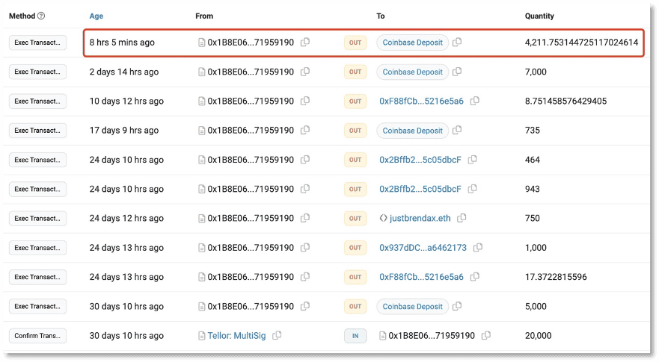Copy To address in the 20,000 quantity row
Viewport: 659px width, 362px height.
(486, 336)
